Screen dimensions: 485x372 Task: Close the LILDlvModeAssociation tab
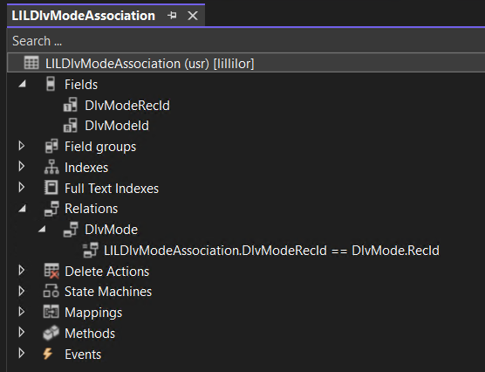193,16
